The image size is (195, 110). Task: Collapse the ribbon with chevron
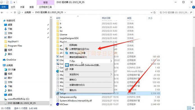click(x=190, y=7)
